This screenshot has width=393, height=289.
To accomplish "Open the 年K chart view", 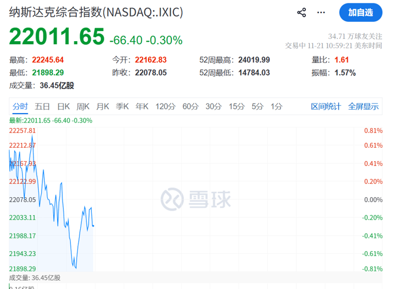I will click(x=142, y=107).
